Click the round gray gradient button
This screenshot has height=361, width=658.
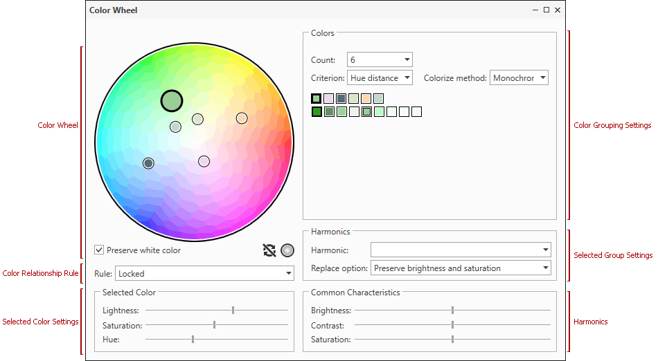287,250
